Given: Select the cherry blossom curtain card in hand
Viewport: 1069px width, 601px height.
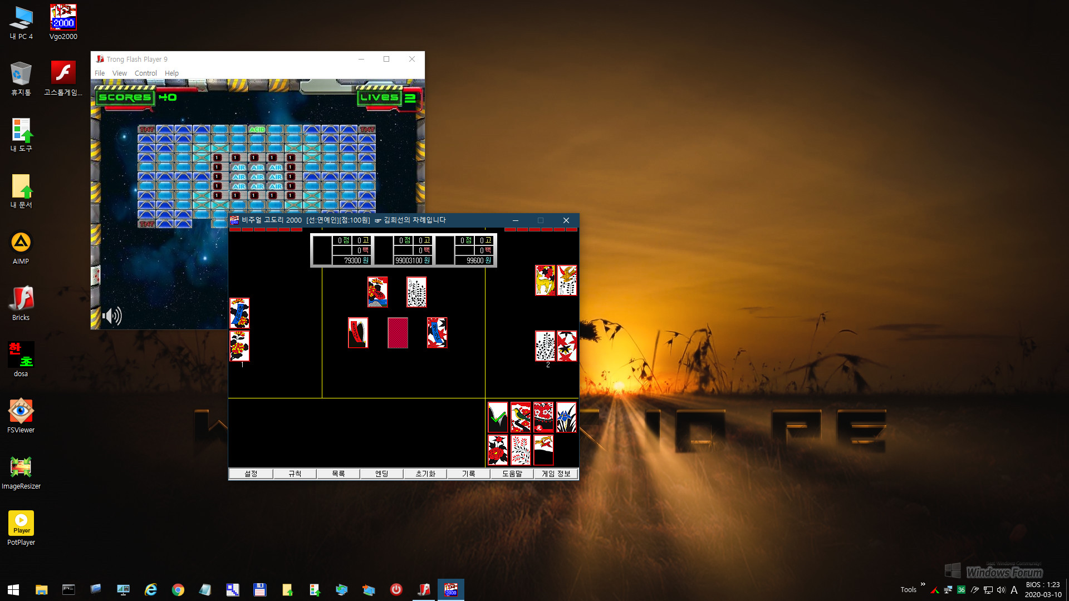Looking at the screenshot, I should [543, 417].
